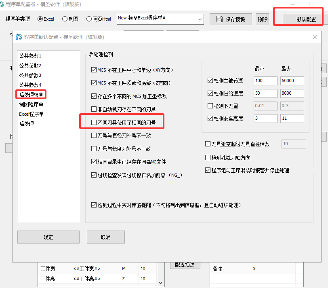Open 公共参数4 settings page
Image resolution: width=328 pixels, height=288 pixels.
[x=30, y=85]
